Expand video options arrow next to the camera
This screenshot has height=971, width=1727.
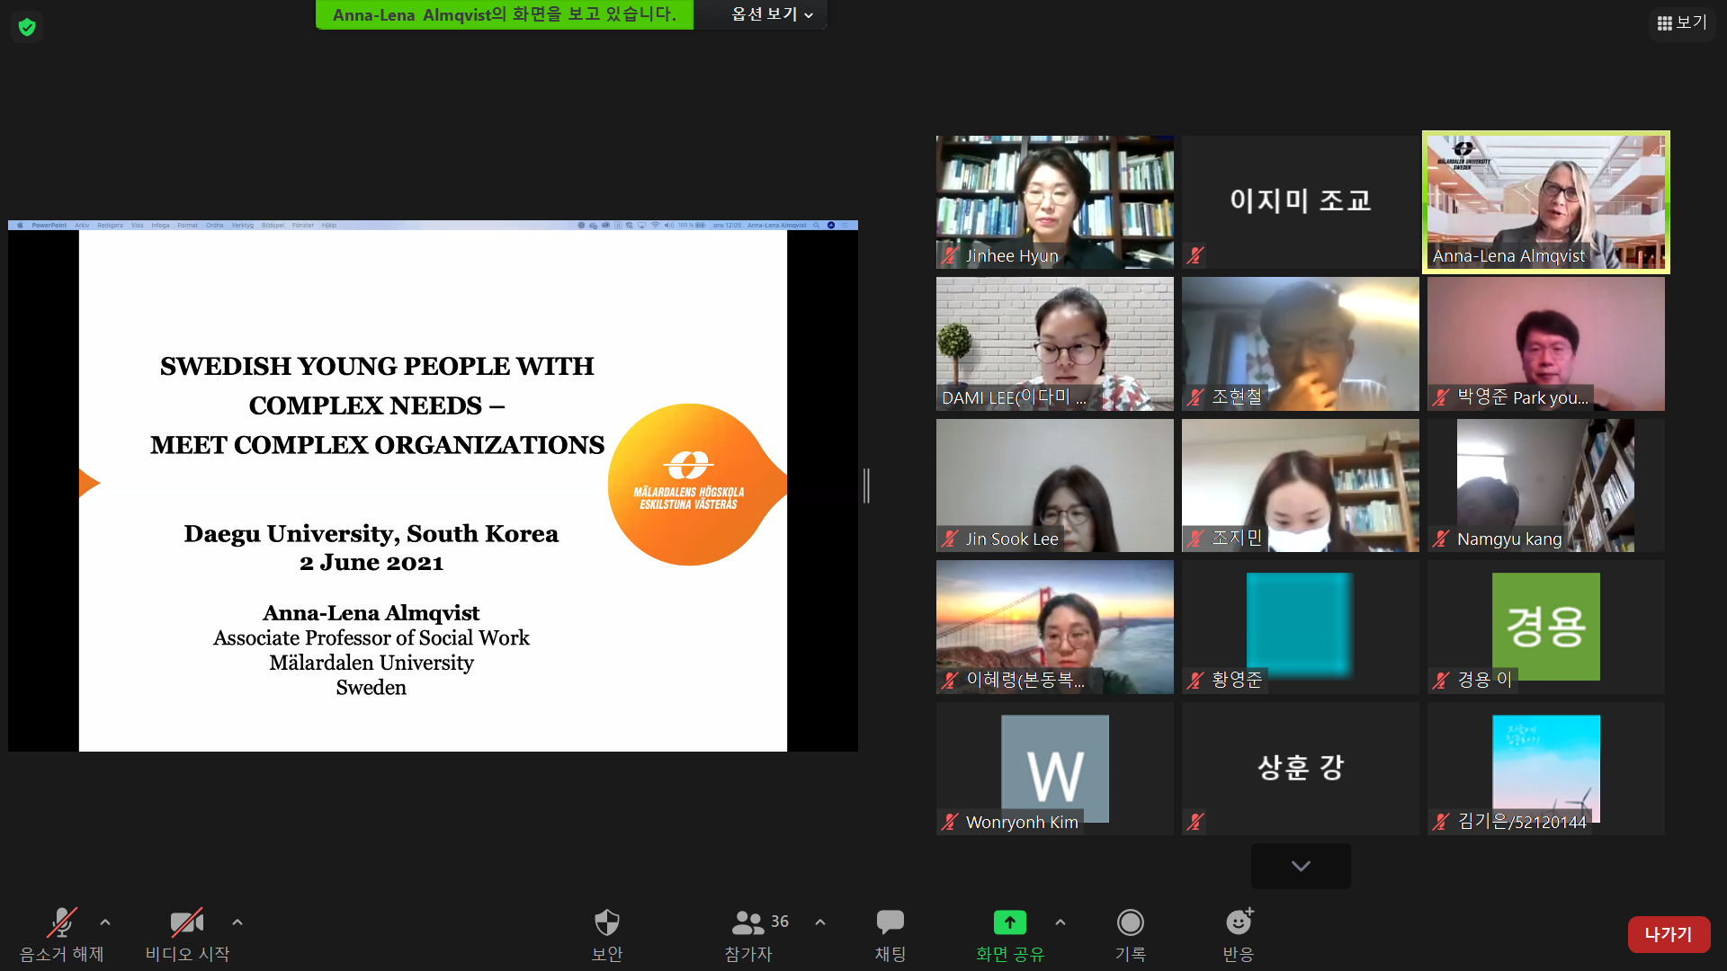[x=237, y=922]
